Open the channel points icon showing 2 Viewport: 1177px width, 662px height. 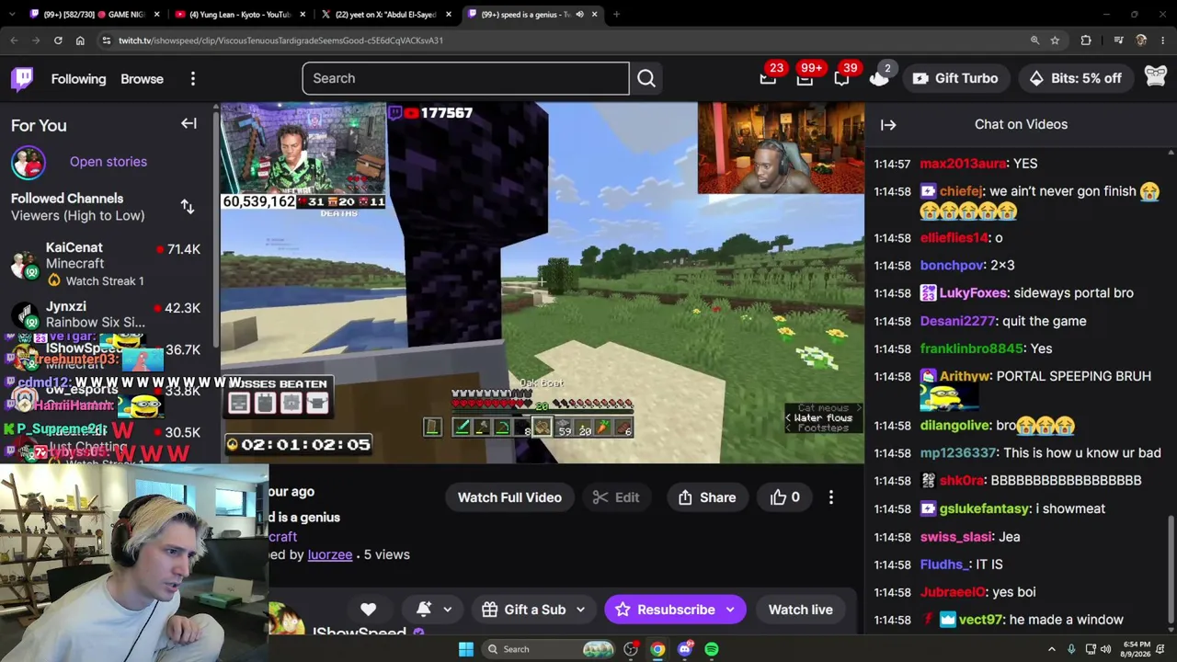878,78
